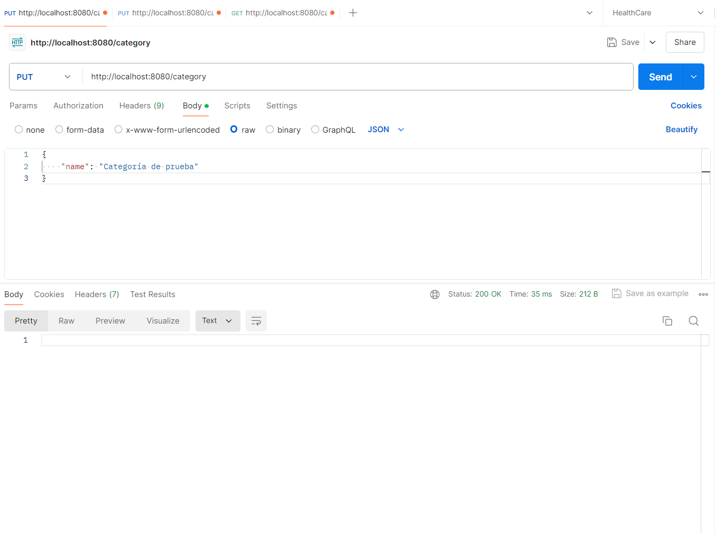The width and height of the screenshot is (716, 535).
Task: Click the Beautify link
Action: coord(681,130)
